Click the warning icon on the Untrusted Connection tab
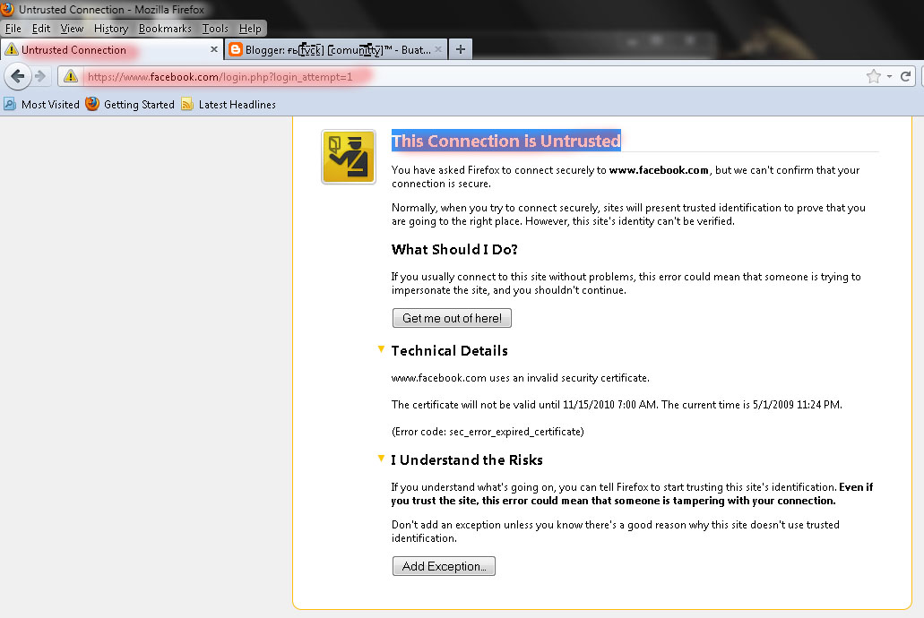 [x=11, y=49]
